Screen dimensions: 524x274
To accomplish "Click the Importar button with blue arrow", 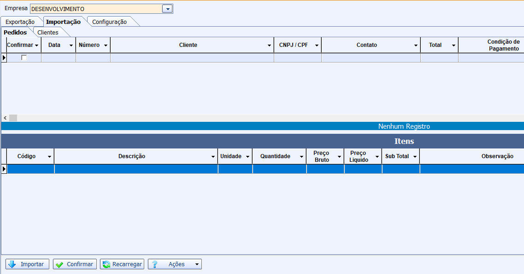I will (x=27, y=264).
